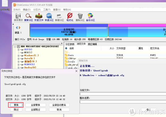Open the Search Partition (搜索分区) tool

coord(28,17)
